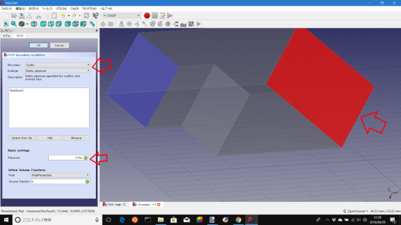401x225 pixels.
Task: Click the draw style icon
Action: click(x=22, y=24)
